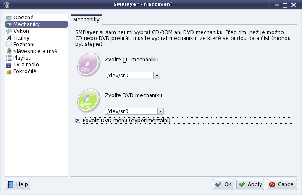Click the Rozhraní category icon
The image size is (302, 195).
(9, 45)
